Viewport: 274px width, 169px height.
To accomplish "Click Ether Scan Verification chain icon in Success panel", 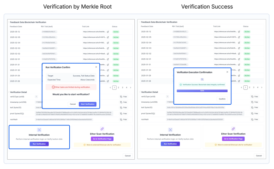I will coord(233,129).
